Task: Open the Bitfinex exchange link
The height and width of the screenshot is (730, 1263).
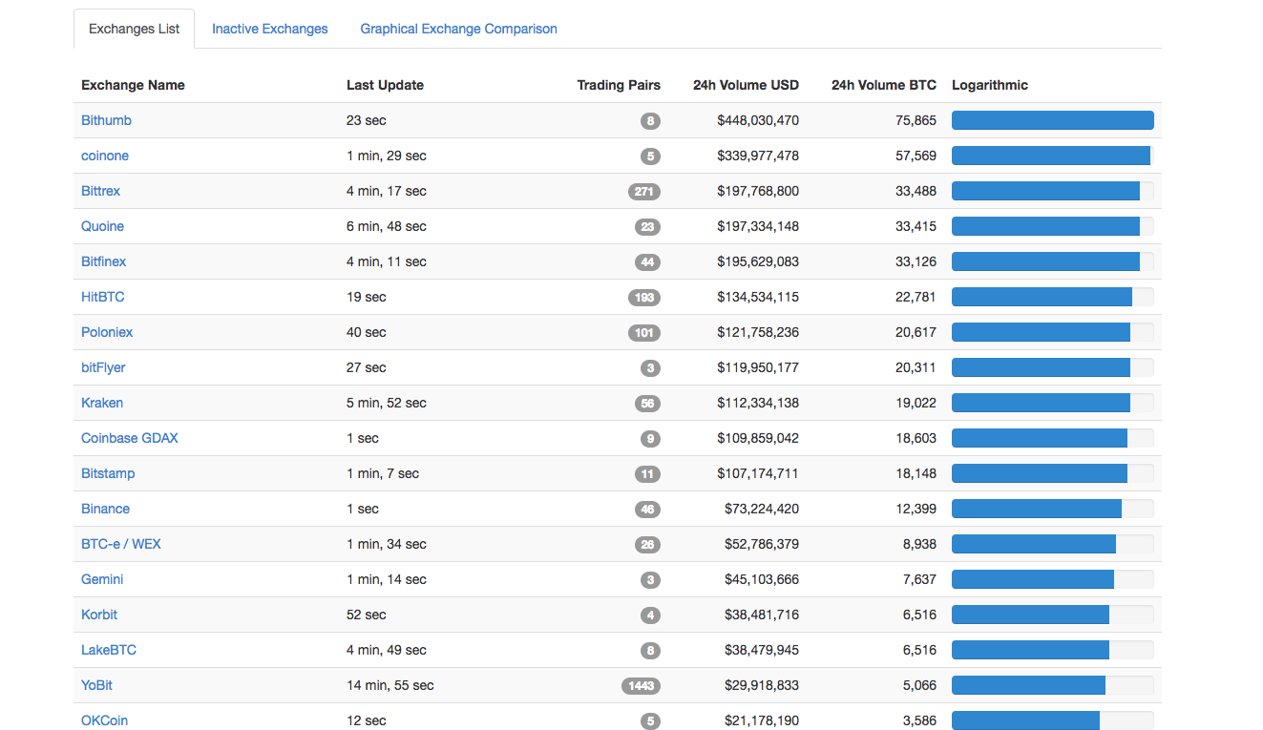Action: tap(103, 261)
